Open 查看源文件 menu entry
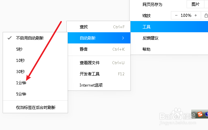Viewport: 208px width, 130px height. (99, 63)
